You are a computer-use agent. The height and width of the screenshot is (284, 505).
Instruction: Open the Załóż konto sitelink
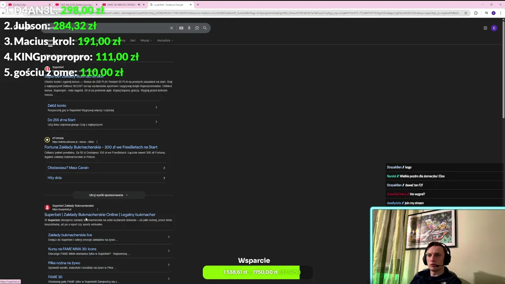(57, 106)
